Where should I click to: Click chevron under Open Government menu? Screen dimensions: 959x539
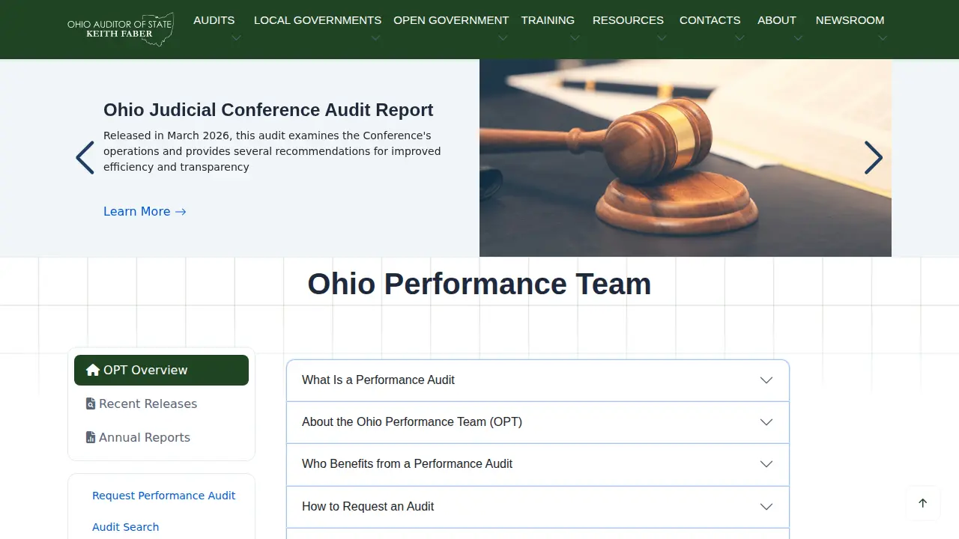tap(503, 38)
